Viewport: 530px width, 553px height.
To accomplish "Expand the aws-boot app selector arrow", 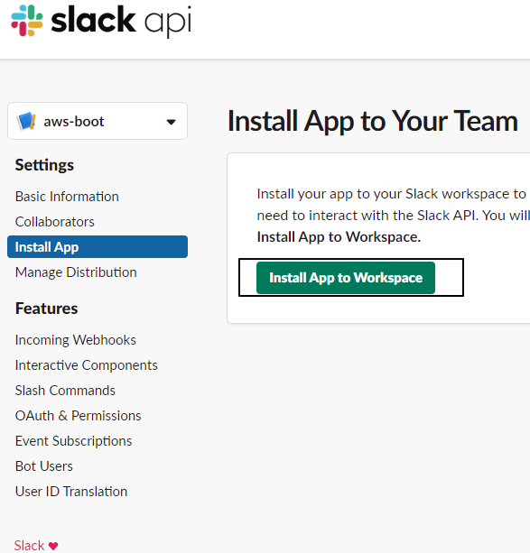I will point(172,122).
